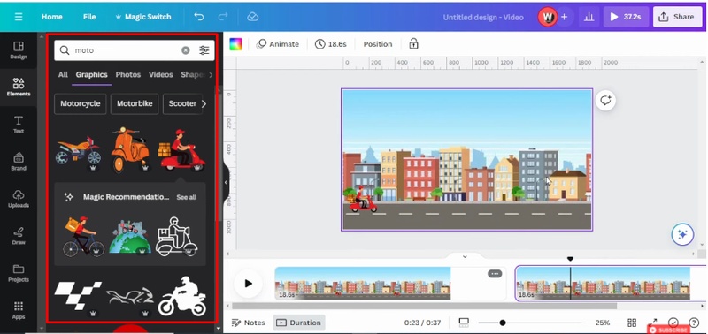
Task: Open first clip's three-dot options
Action: [495, 274]
